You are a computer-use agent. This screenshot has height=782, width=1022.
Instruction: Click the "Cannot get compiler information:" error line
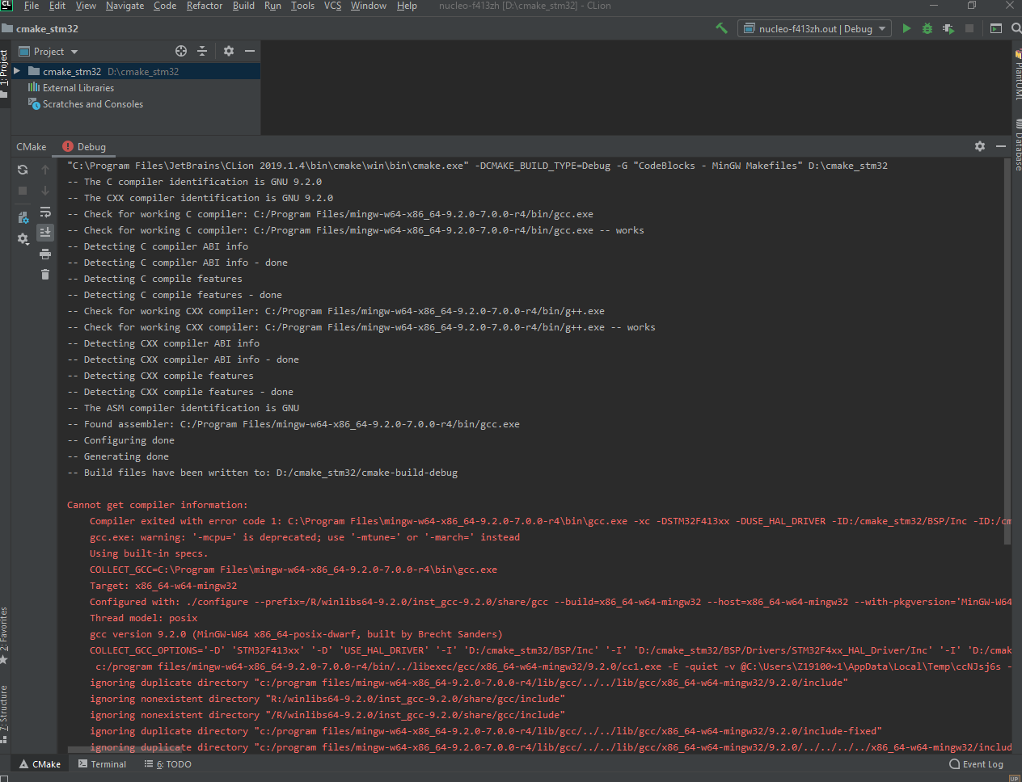tap(158, 505)
